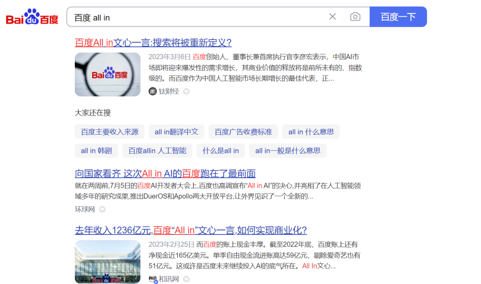481x284 pixels.
Task: Open result 向国家看齐 这次All in AI的百度跑在了最前面
Action: [x=165, y=173]
